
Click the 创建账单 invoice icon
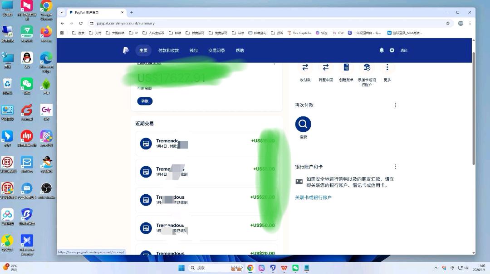pyautogui.click(x=346, y=67)
